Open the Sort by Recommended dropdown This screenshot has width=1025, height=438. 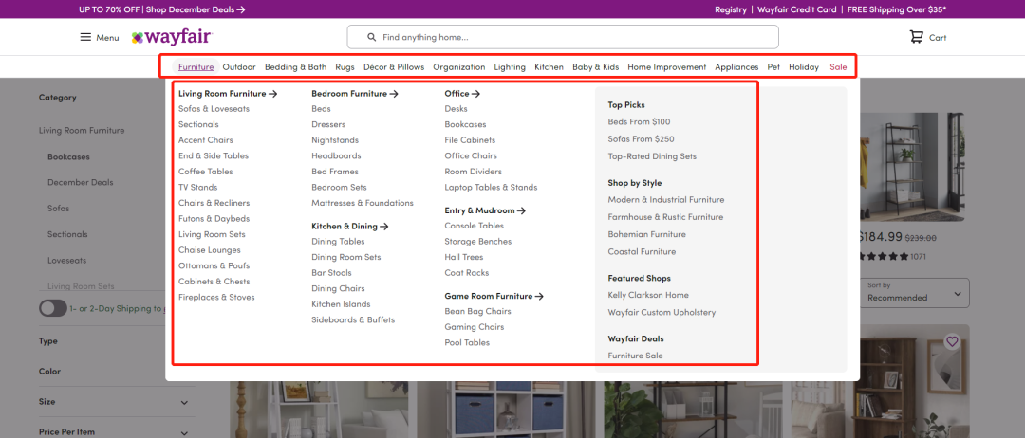pyautogui.click(x=914, y=292)
